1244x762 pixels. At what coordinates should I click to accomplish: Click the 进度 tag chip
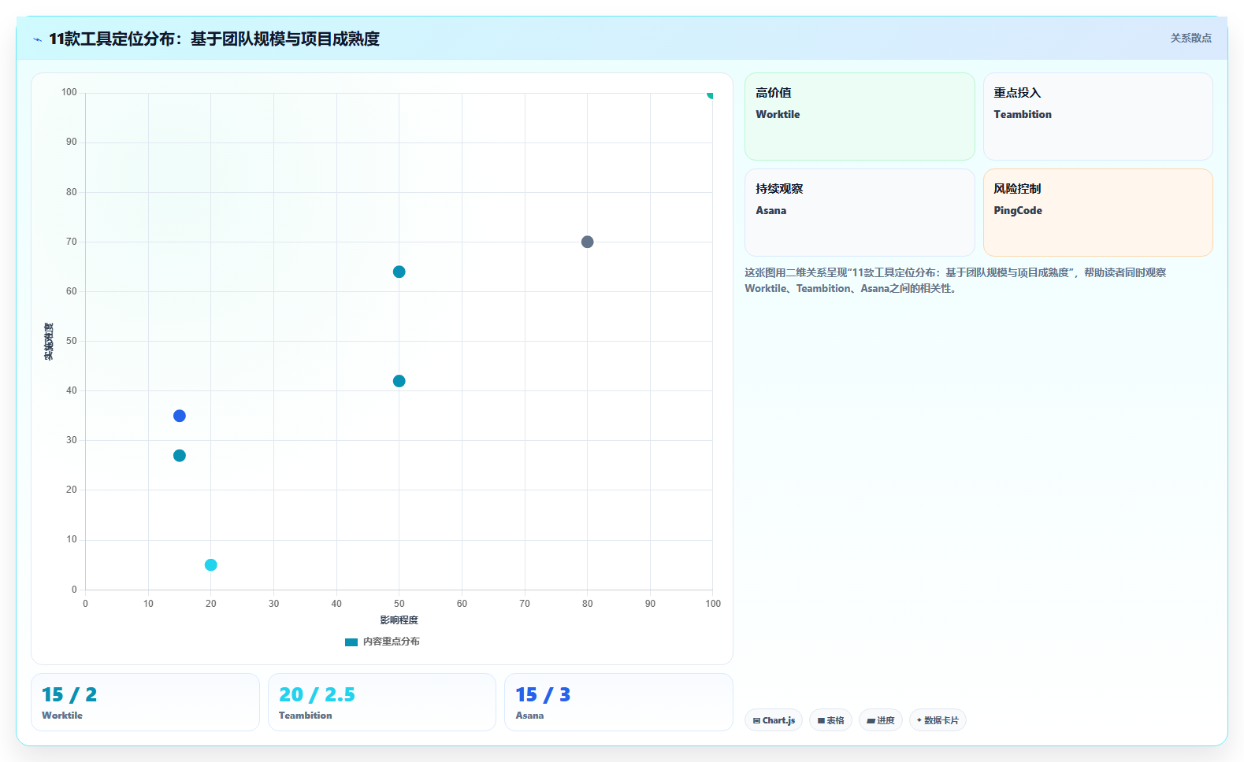pos(881,720)
